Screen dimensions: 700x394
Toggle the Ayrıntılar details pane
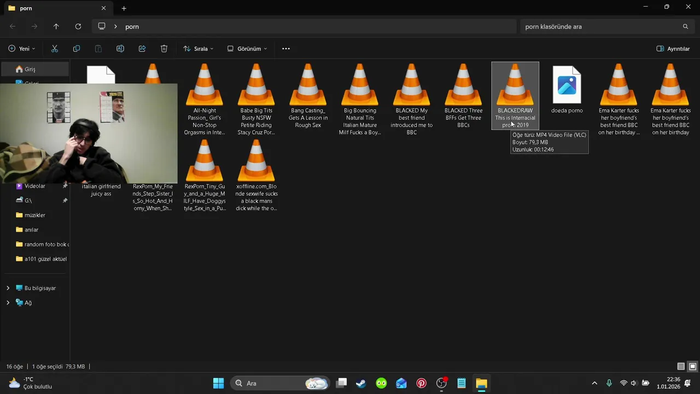click(x=673, y=49)
